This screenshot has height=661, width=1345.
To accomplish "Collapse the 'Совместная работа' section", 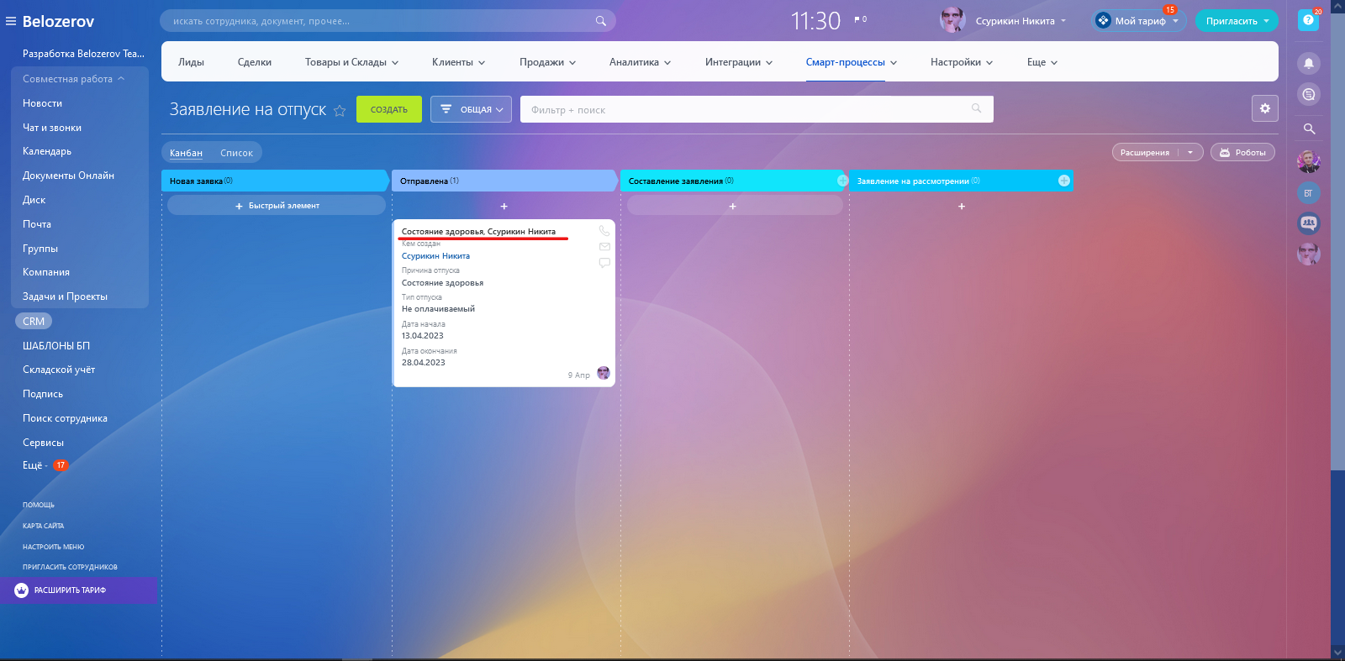I will pos(74,79).
